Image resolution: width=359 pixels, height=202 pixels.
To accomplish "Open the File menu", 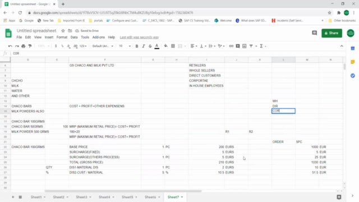I will (x=19, y=37).
